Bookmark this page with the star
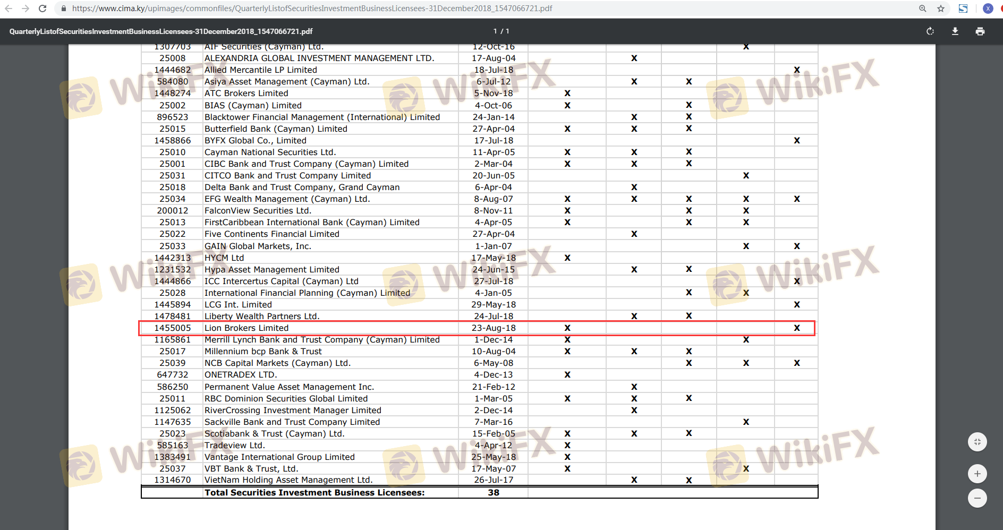This screenshot has height=530, width=1003. click(x=941, y=8)
